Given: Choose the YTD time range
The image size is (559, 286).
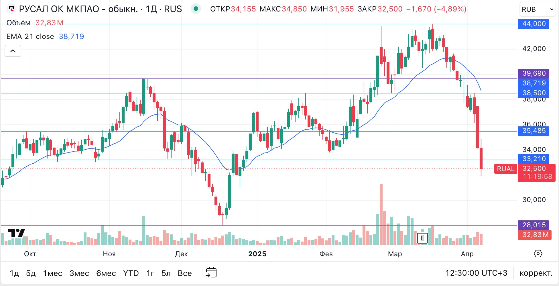Looking at the screenshot, I should click(131, 273).
